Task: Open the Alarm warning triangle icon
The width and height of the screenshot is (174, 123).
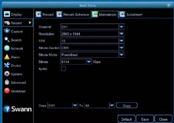Action: point(7,57)
